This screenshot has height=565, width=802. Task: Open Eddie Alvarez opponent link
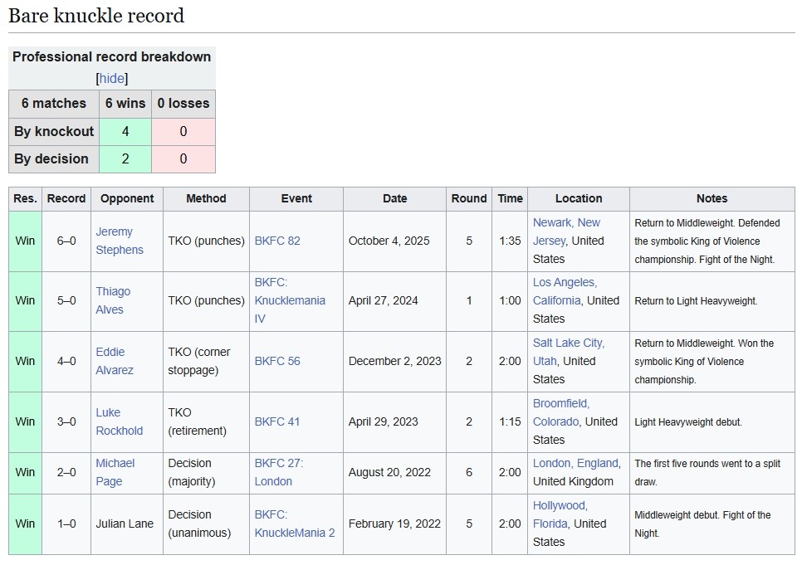(x=115, y=361)
